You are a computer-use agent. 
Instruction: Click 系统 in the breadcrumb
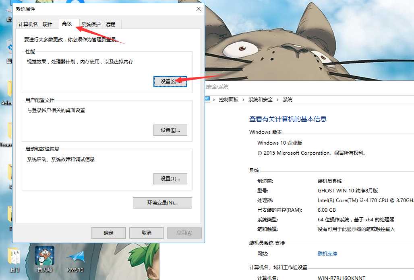pos(288,100)
